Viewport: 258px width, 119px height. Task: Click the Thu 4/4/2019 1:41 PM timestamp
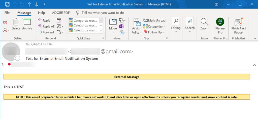pyautogui.click(x=39, y=44)
